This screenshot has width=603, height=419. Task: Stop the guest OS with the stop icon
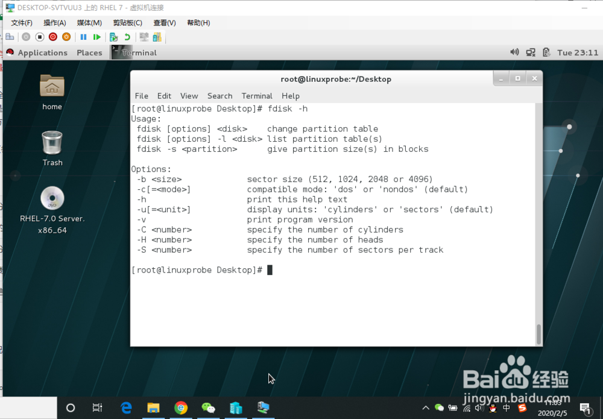coord(39,37)
